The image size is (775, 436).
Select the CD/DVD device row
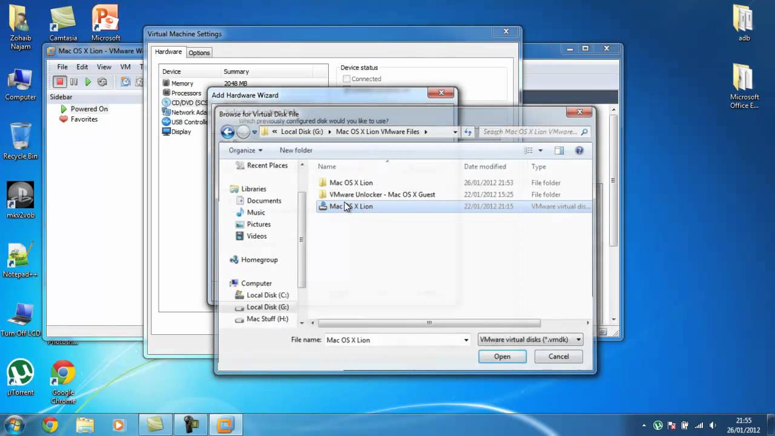[185, 103]
